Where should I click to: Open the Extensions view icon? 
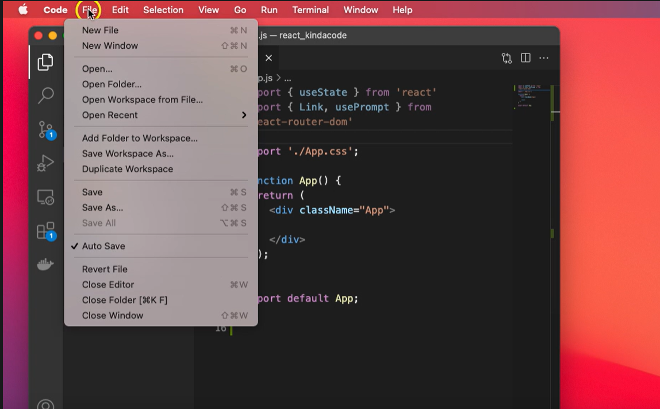pyautogui.click(x=47, y=231)
